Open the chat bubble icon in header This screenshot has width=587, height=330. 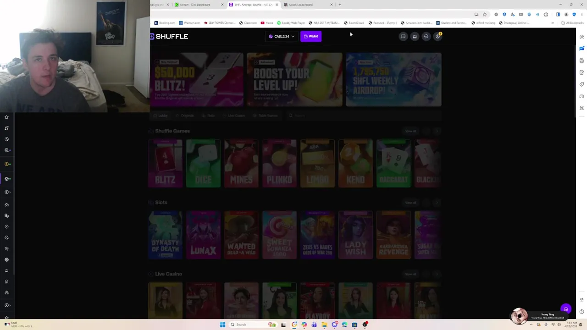(426, 37)
